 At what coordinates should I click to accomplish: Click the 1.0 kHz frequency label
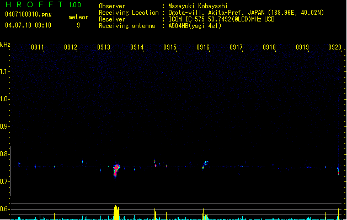4,99
